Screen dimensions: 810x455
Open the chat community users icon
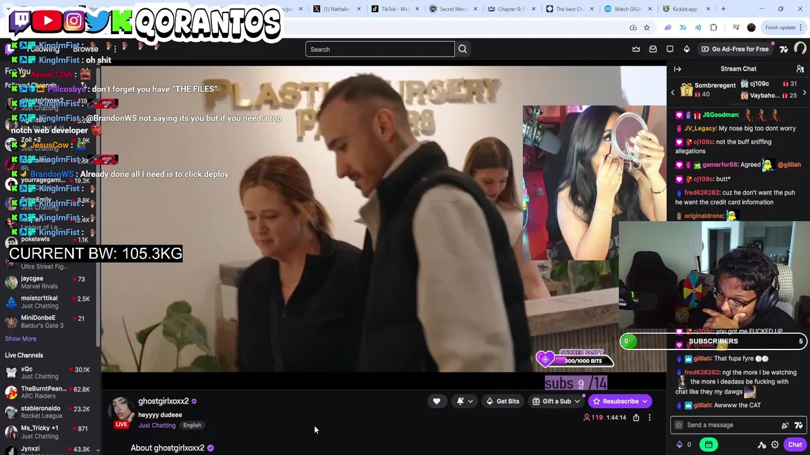point(800,69)
